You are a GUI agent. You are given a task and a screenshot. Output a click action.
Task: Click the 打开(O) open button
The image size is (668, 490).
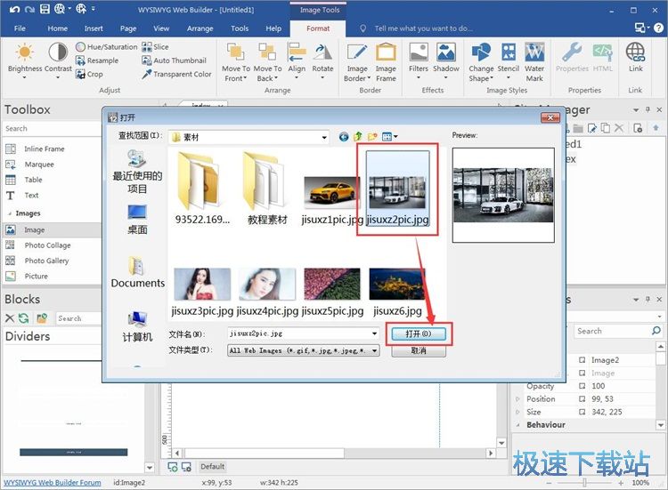[418, 333]
